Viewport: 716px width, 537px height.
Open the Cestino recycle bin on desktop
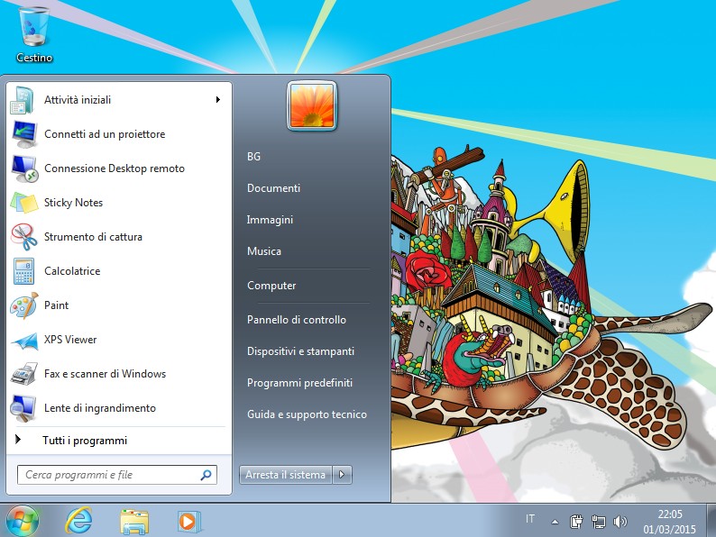tap(33, 34)
